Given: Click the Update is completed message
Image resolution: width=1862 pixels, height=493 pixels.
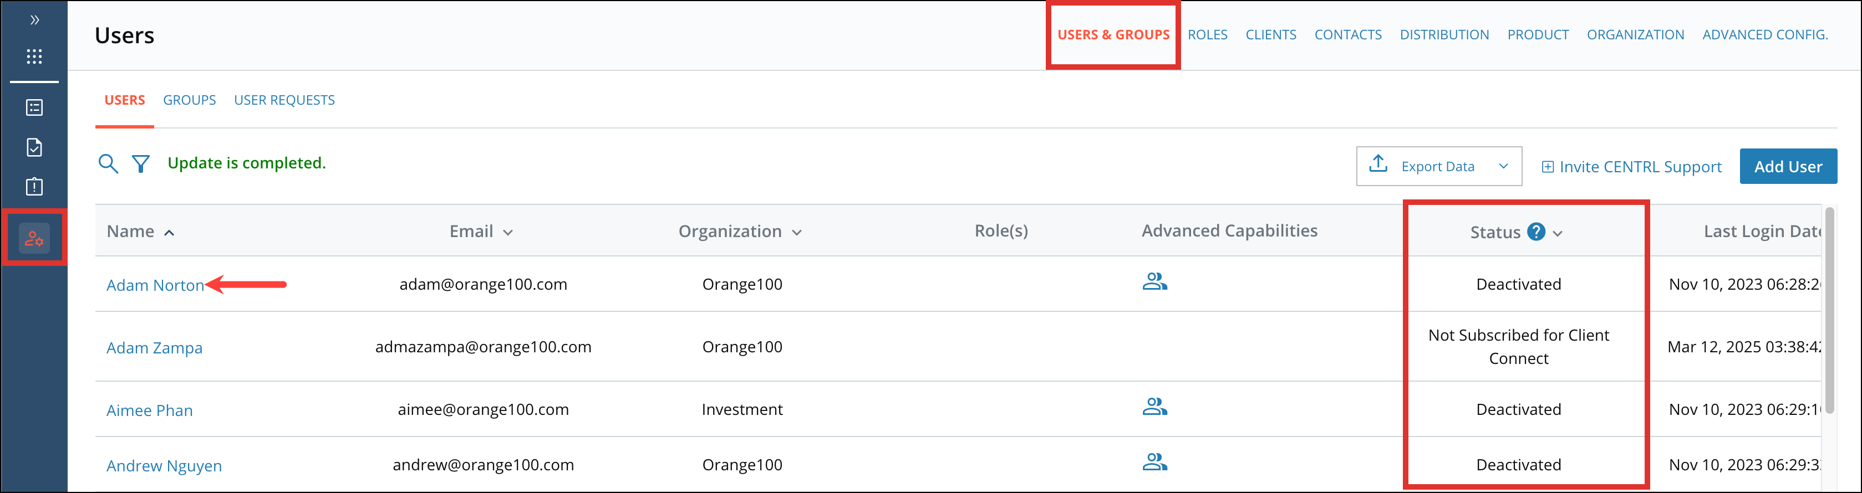Looking at the screenshot, I should click(247, 163).
